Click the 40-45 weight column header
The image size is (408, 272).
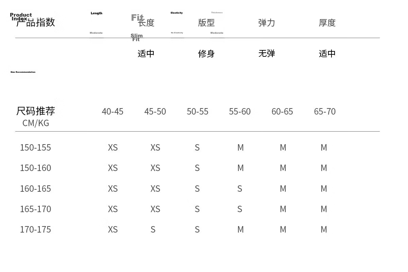coord(113,112)
